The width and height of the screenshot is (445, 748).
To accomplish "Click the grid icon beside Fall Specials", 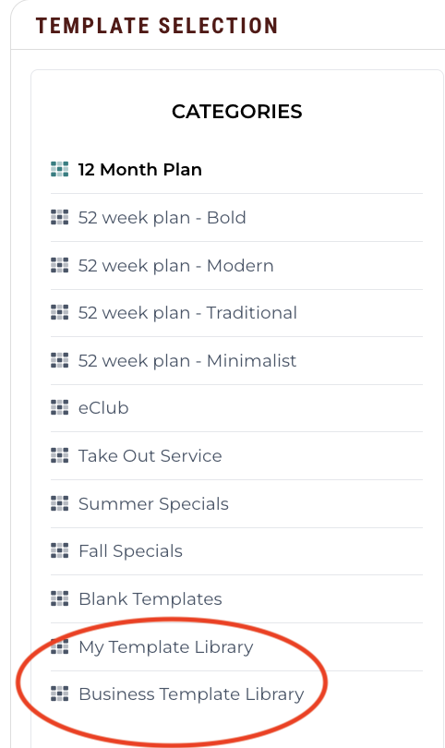I will pos(60,551).
